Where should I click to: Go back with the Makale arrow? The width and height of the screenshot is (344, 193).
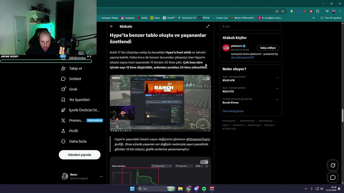tap(112, 26)
